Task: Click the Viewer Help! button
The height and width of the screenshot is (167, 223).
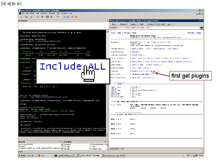Action: 142,24
